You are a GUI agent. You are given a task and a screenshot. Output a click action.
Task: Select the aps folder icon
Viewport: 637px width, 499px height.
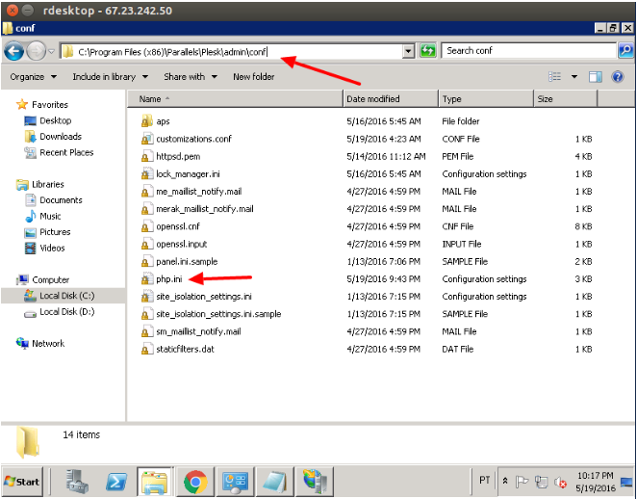[146, 121]
